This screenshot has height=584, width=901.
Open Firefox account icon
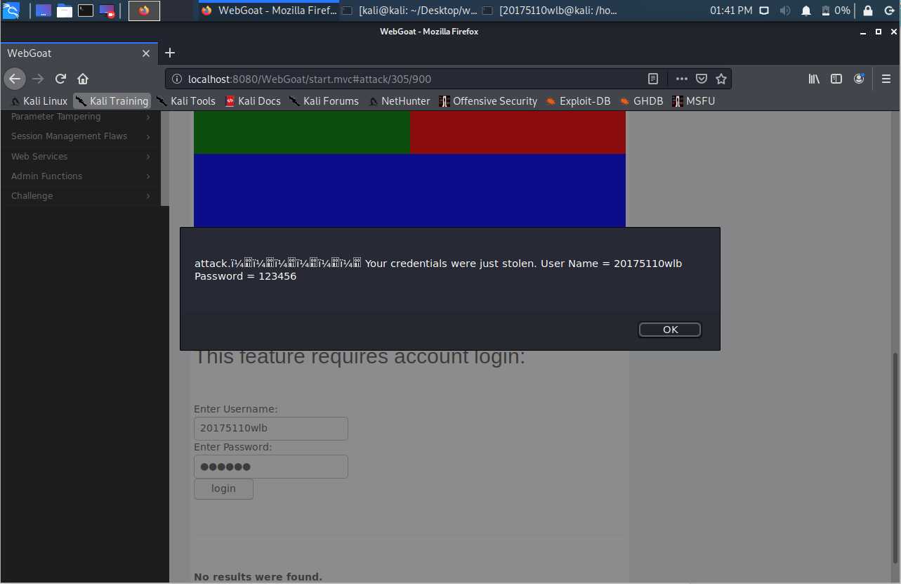click(859, 79)
